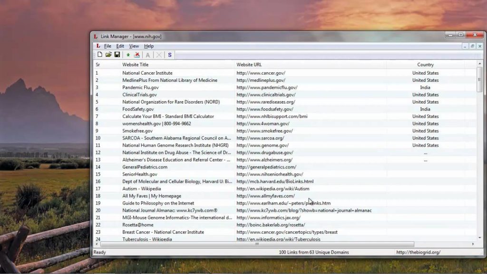This screenshot has width=487, height=274.
Task: Minimize the inner document window
Action: [x=465, y=46]
